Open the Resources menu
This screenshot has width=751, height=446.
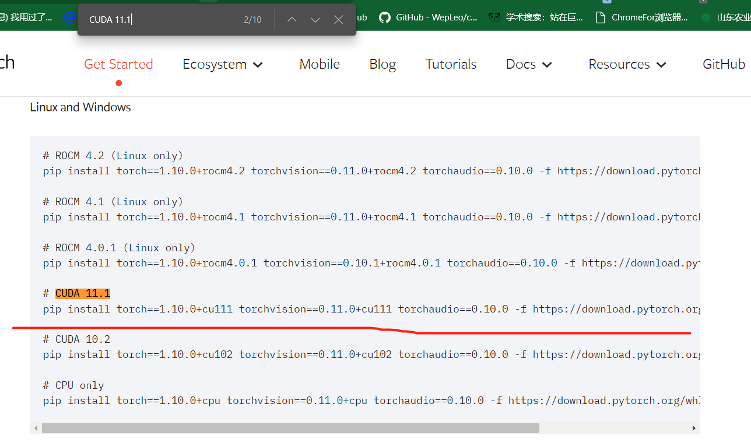pos(627,64)
